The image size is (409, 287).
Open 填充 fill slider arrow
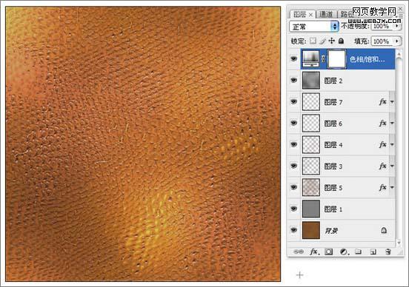tap(397, 41)
